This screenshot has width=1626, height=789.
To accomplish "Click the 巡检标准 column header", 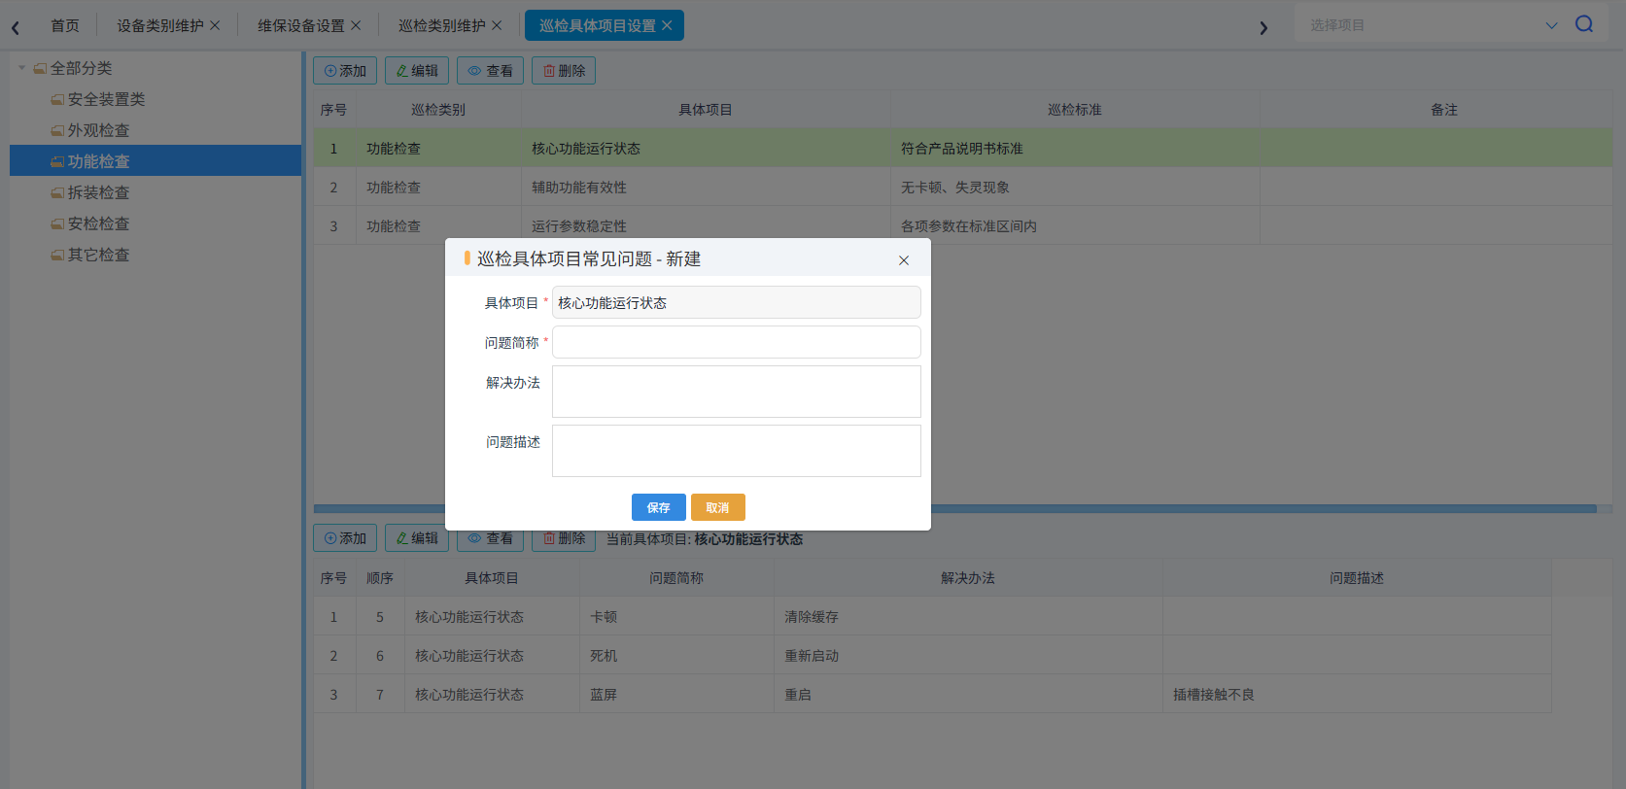I will click(1075, 110).
